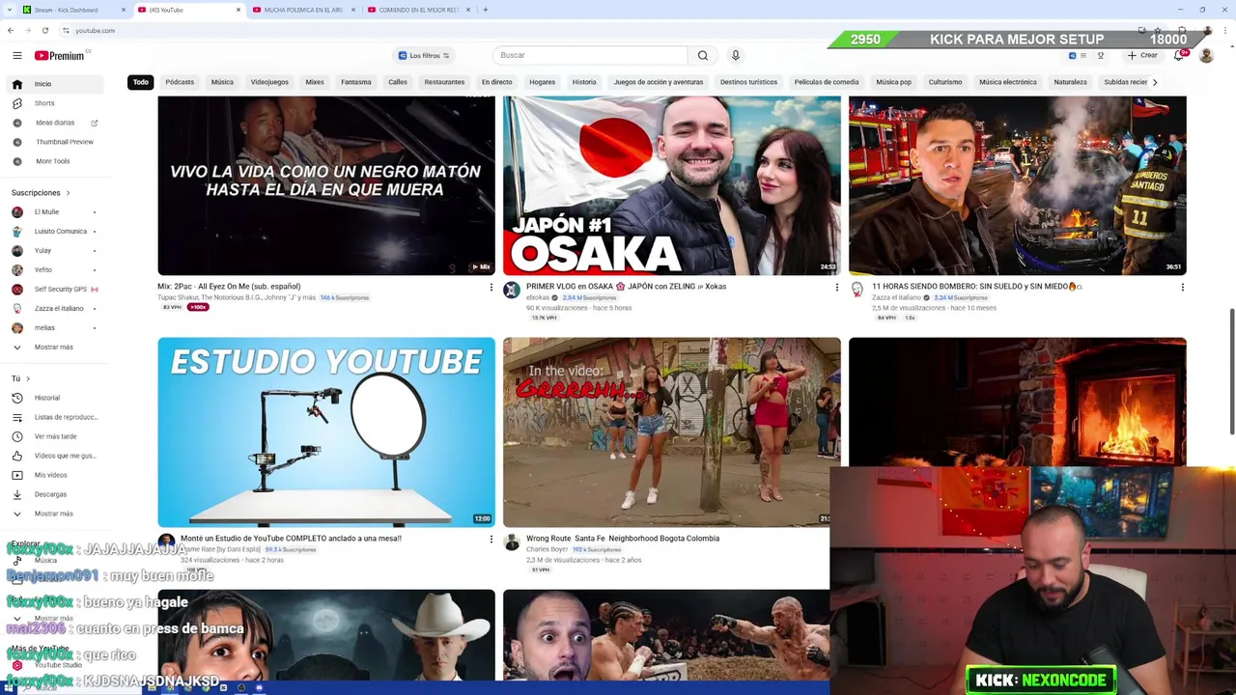1236x695 pixels.
Task: Go back in browser
Action: [11, 30]
